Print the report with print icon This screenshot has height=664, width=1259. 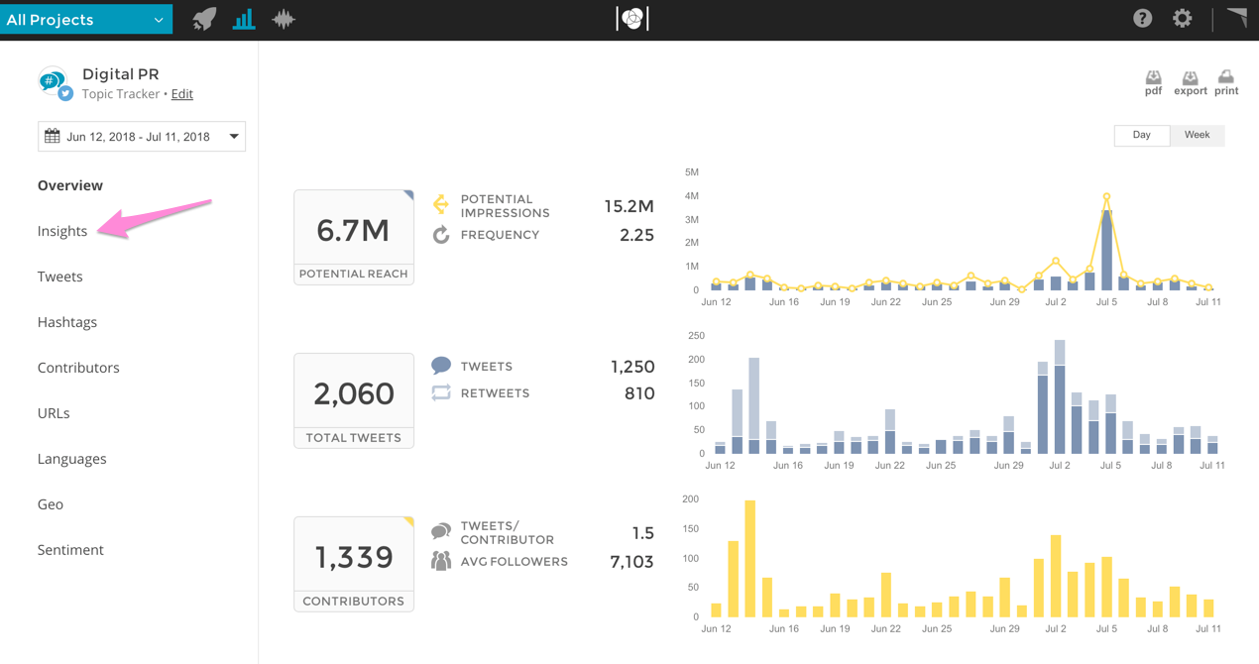pos(1226,82)
